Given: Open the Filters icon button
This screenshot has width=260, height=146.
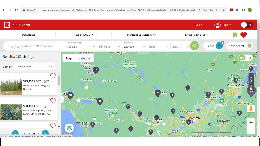Looking at the screenshot, I should coord(219,46).
